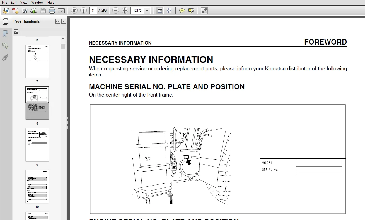
Task: Click the SERIAL No. field in the diagram
Action: [319, 169]
